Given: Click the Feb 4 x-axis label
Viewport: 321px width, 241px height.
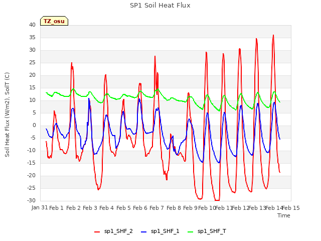Looking at the screenshot, I should [x=106, y=208].
